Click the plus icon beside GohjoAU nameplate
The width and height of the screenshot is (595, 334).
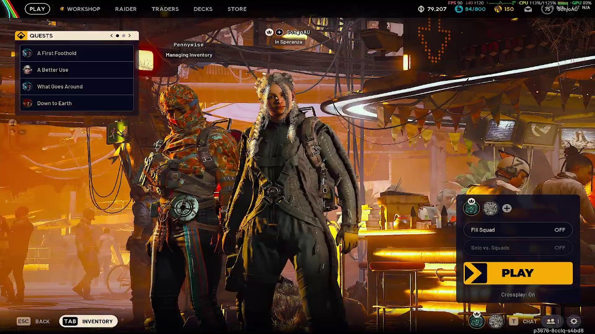click(279, 32)
